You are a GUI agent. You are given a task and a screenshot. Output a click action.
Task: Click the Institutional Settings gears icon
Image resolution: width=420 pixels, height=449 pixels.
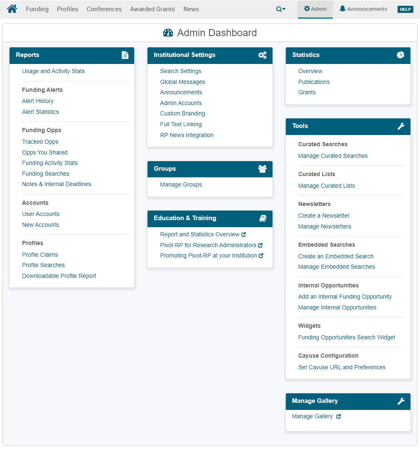coord(262,55)
